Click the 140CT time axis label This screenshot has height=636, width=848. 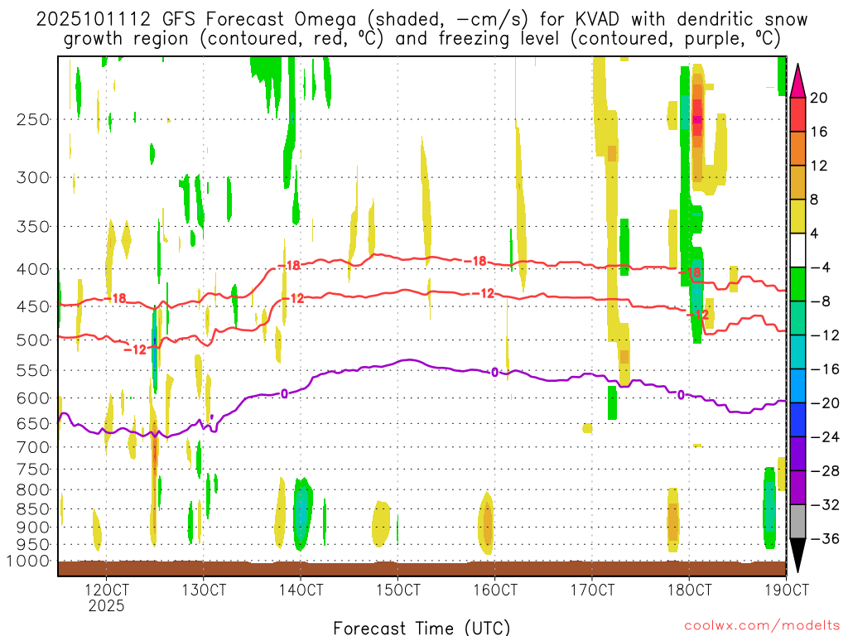(x=301, y=590)
